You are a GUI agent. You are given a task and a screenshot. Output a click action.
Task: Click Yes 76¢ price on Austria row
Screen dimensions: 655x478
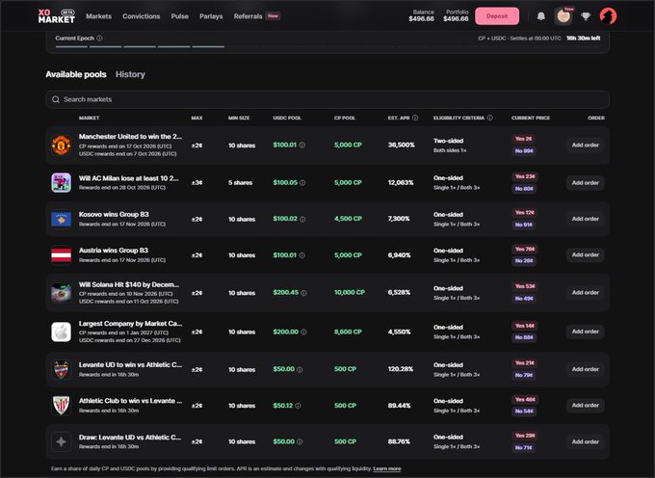pos(525,249)
